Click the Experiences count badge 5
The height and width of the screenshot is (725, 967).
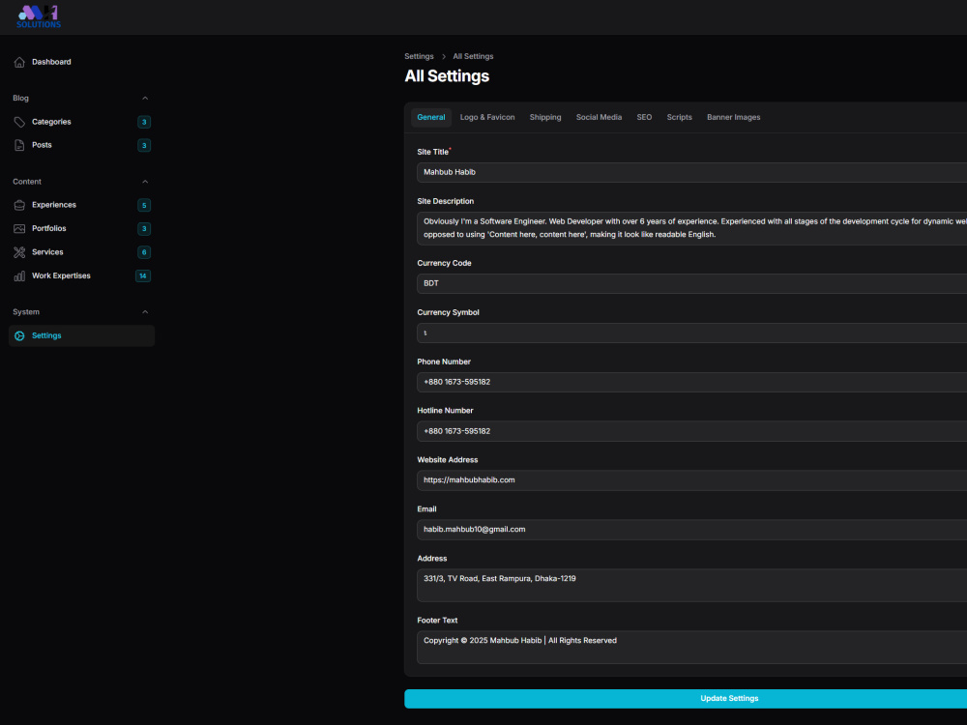(x=144, y=205)
